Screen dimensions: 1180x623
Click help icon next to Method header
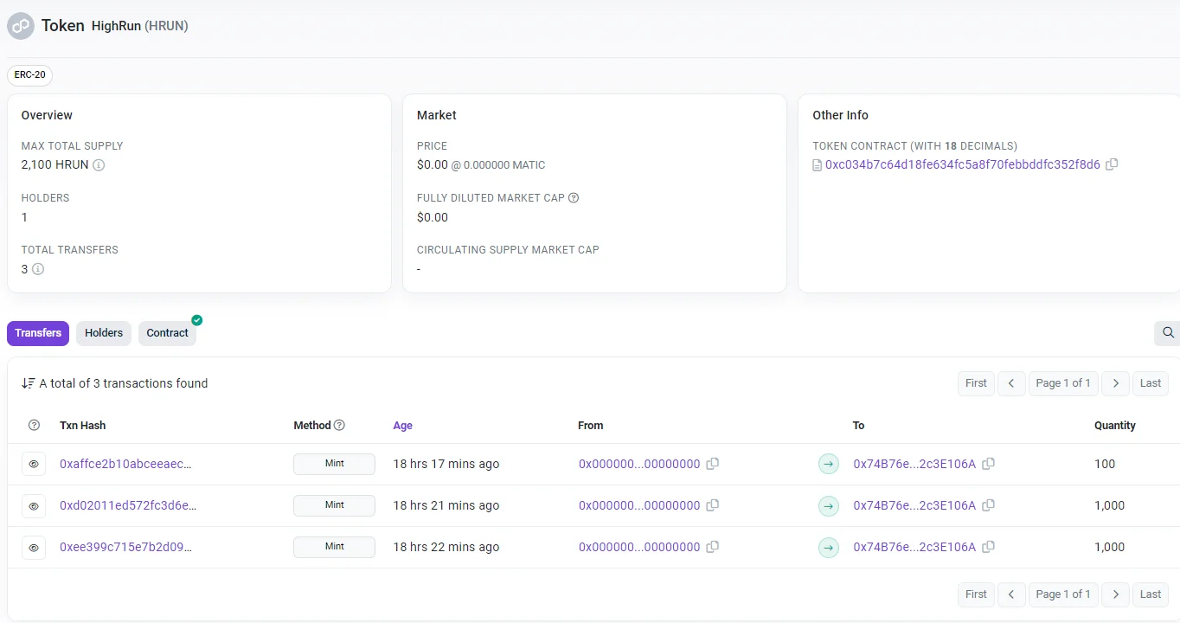click(339, 425)
